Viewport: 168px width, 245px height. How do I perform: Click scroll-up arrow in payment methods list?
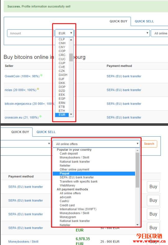pyautogui.click(x=138, y=150)
